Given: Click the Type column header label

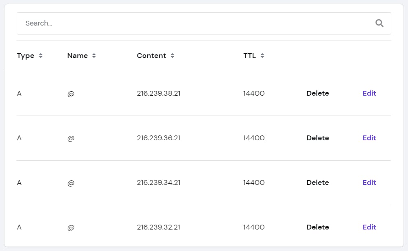Looking at the screenshot, I should point(26,56).
